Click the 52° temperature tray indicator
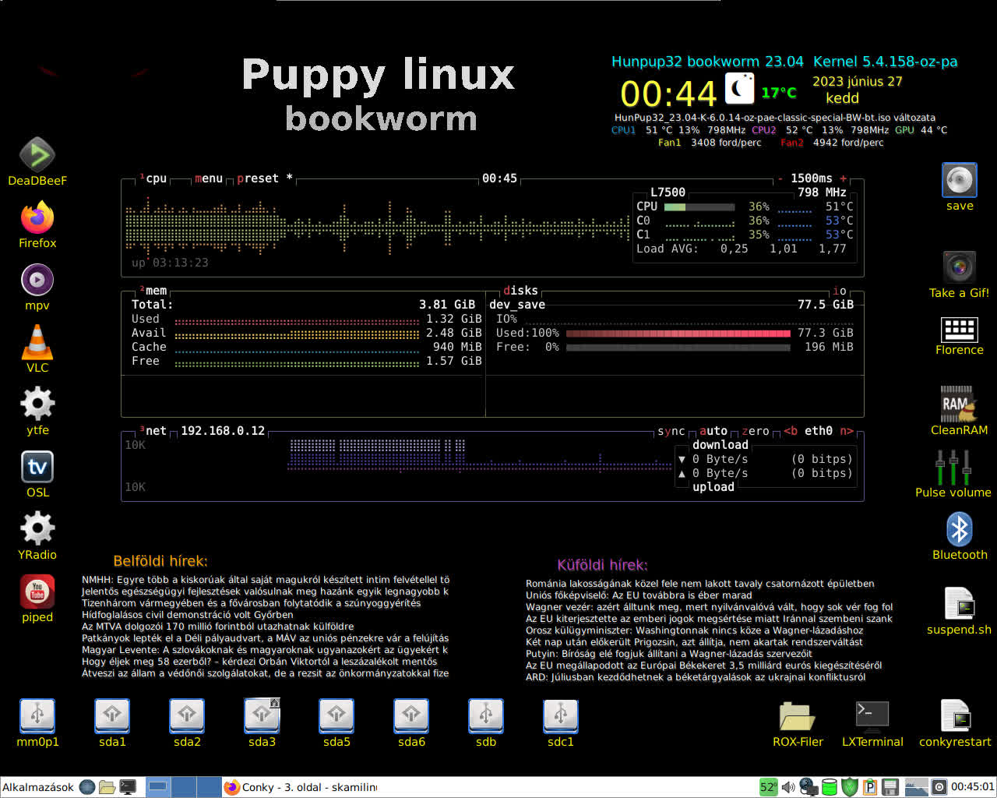The height and width of the screenshot is (798, 997). [x=768, y=787]
